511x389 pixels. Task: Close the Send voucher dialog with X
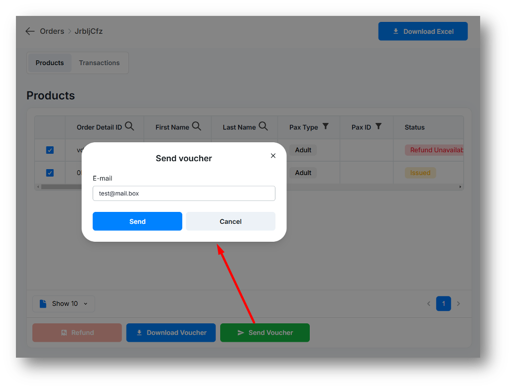(273, 156)
